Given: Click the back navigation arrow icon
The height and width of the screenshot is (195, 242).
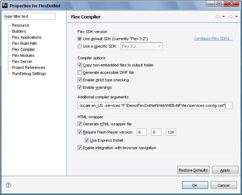Looking at the screenshot, I should coord(217,17).
